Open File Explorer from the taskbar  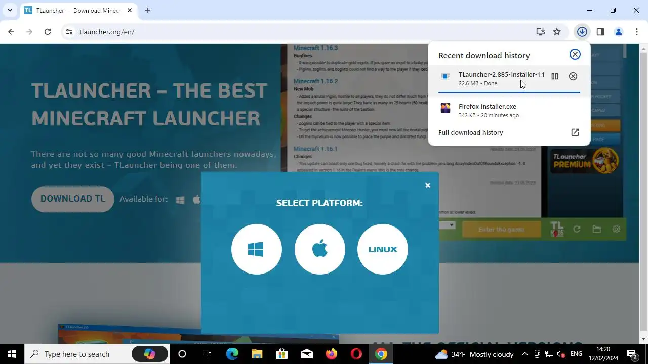[x=257, y=354]
